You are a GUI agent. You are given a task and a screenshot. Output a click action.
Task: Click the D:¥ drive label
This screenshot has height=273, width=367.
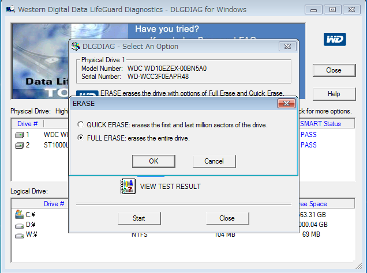click(x=31, y=225)
